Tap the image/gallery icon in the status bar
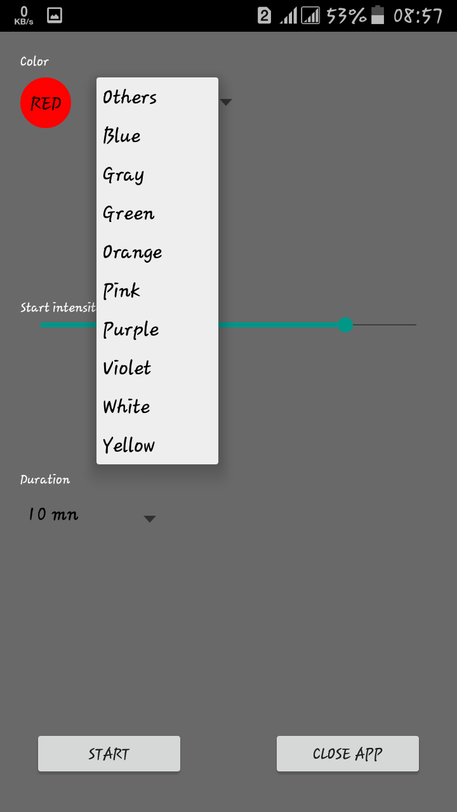The image size is (457, 812). [55, 15]
